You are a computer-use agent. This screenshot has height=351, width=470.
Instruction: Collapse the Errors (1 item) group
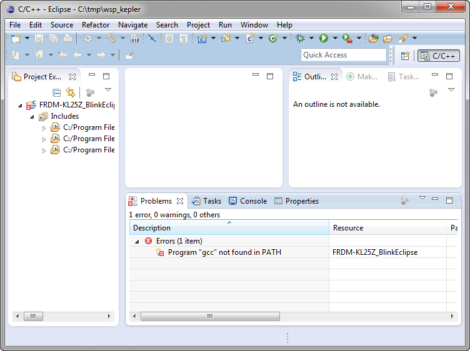pyautogui.click(x=137, y=241)
